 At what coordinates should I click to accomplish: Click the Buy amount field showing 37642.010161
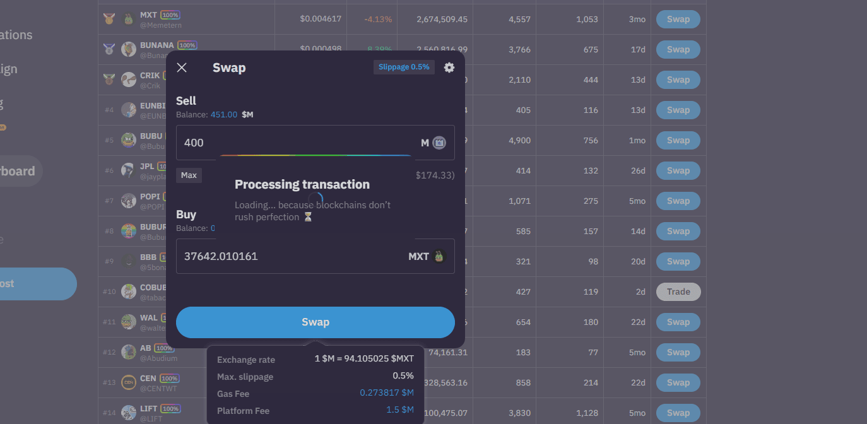(x=290, y=256)
